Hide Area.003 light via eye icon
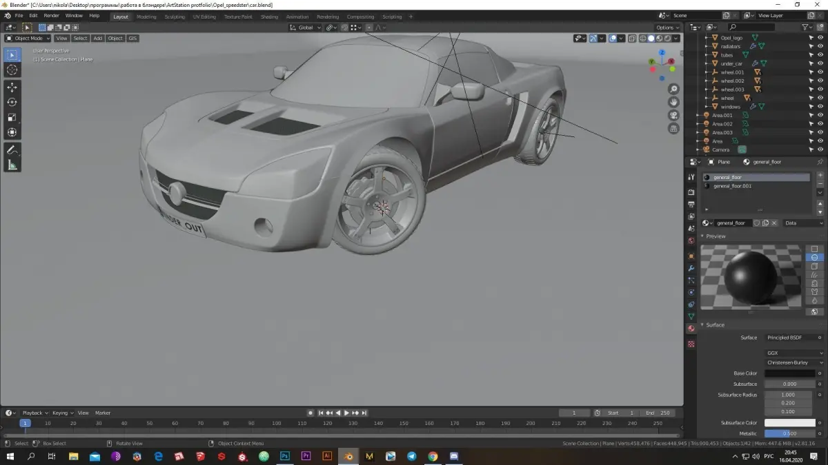This screenshot has height=465, width=828. coord(820,132)
